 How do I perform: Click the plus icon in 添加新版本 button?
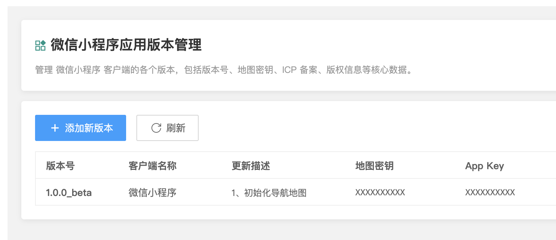click(55, 128)
